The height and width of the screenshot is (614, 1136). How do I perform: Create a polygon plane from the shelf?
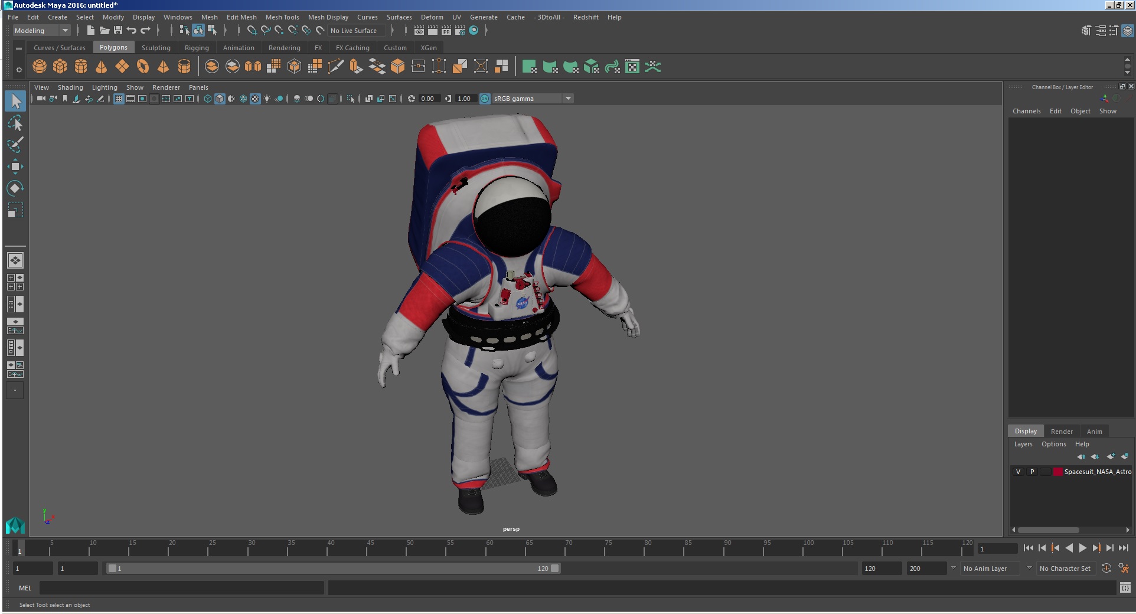(122, 67)
